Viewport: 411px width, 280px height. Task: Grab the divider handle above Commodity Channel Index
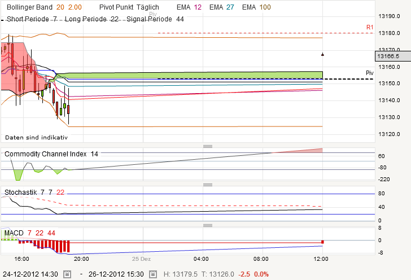pyautogui.click(x=208, y=146)
